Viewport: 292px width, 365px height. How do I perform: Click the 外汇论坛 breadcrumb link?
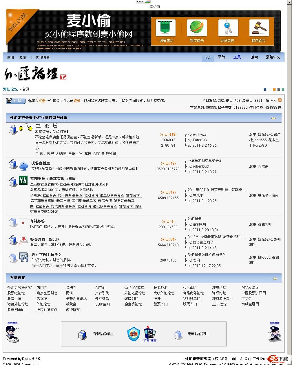[x=10, y=89]
